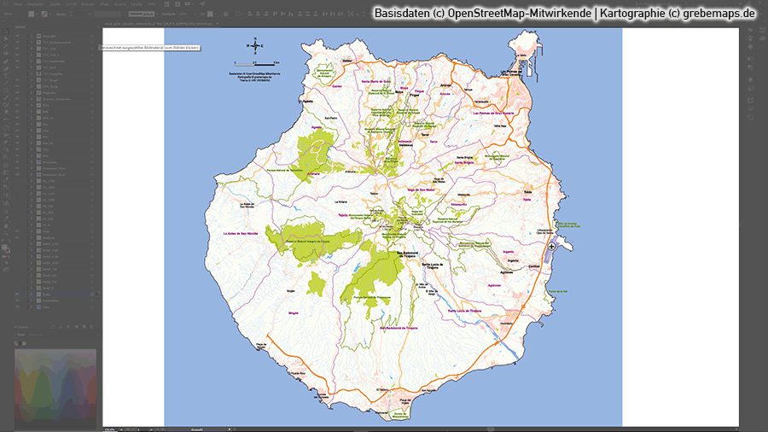
Task: Toggle visibility of TXT_Kartenausschnitt layer
Action: (19, 43)
